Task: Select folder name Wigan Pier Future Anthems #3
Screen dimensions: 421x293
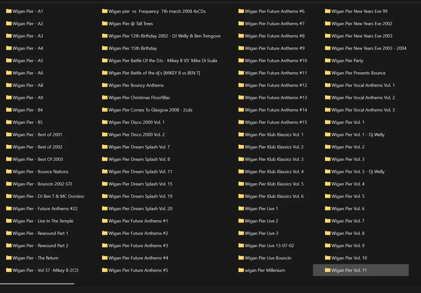Action: [138, 246]
